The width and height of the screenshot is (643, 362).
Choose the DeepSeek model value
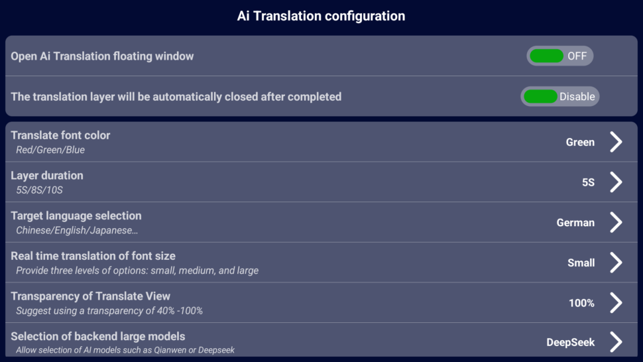coord(571,342)
